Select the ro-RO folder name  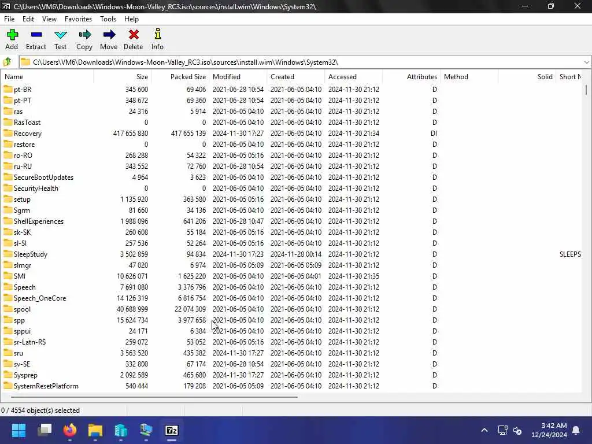(23, 155)
